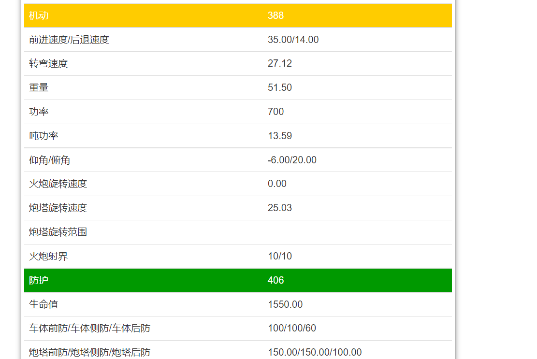Image resolution: width=537 pixels, height=359 pixels.
Task: Click the 生命值 label
Action: (x=44, y=304)
